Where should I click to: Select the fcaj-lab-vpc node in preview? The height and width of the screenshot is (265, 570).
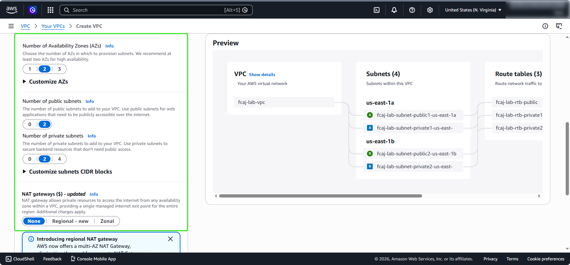[x=284, y=102]
